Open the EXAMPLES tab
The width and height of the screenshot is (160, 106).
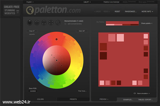click(x=128, y=100)
